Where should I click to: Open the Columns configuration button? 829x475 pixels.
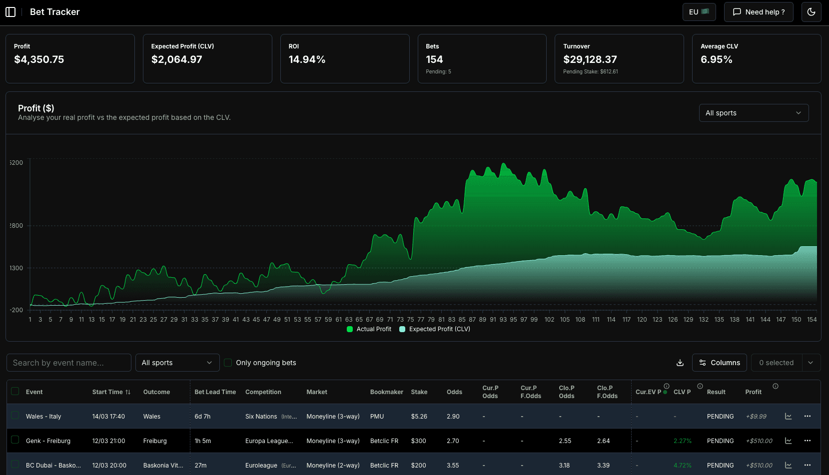pos(720,363)
